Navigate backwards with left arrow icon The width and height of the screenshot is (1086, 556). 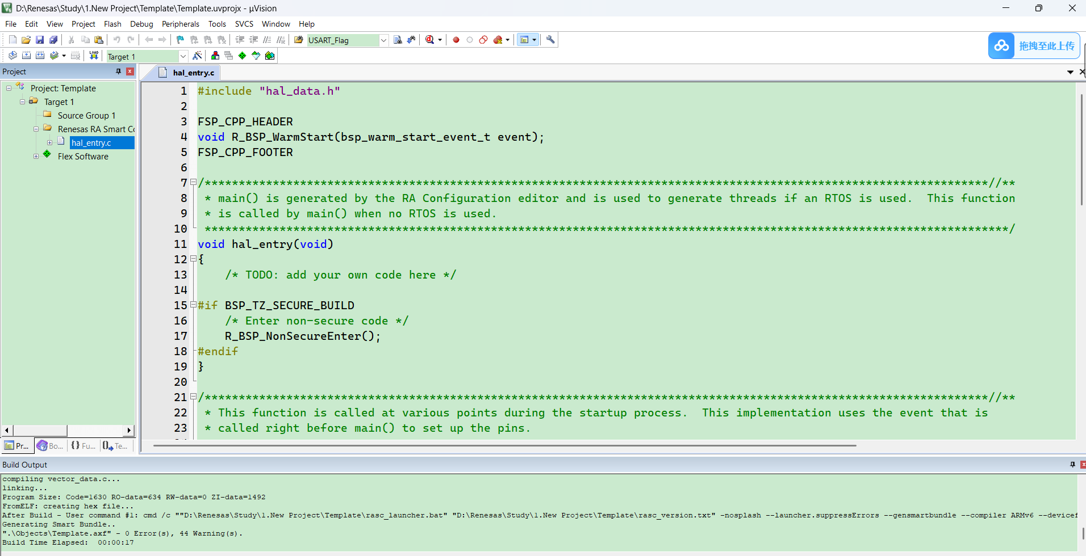149,40
